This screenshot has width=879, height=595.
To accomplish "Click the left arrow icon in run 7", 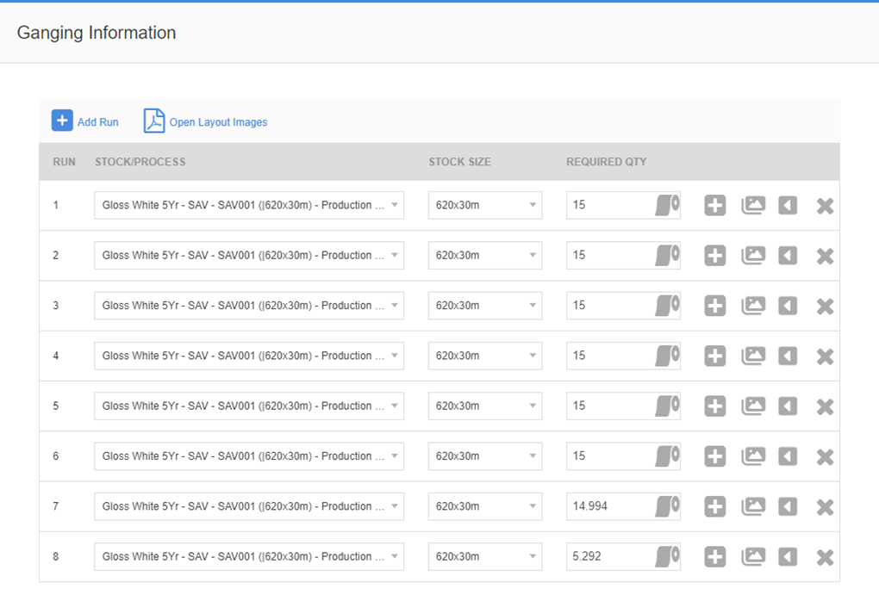I will click(x=788, y=507).
